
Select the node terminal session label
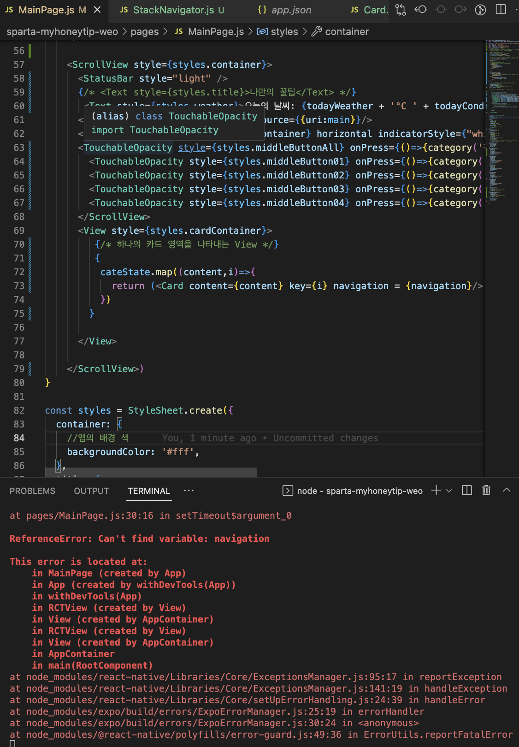[x=353, y=491]
